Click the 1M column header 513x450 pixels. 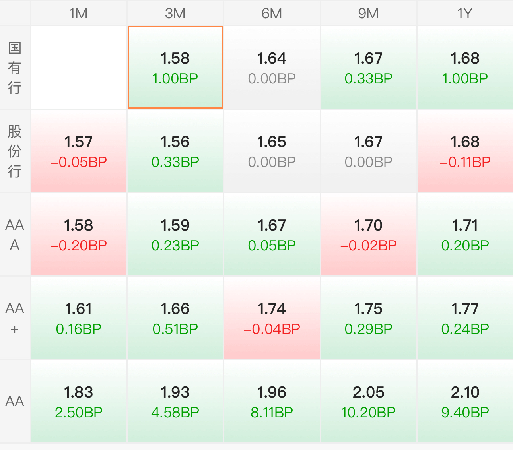(79, 14)
